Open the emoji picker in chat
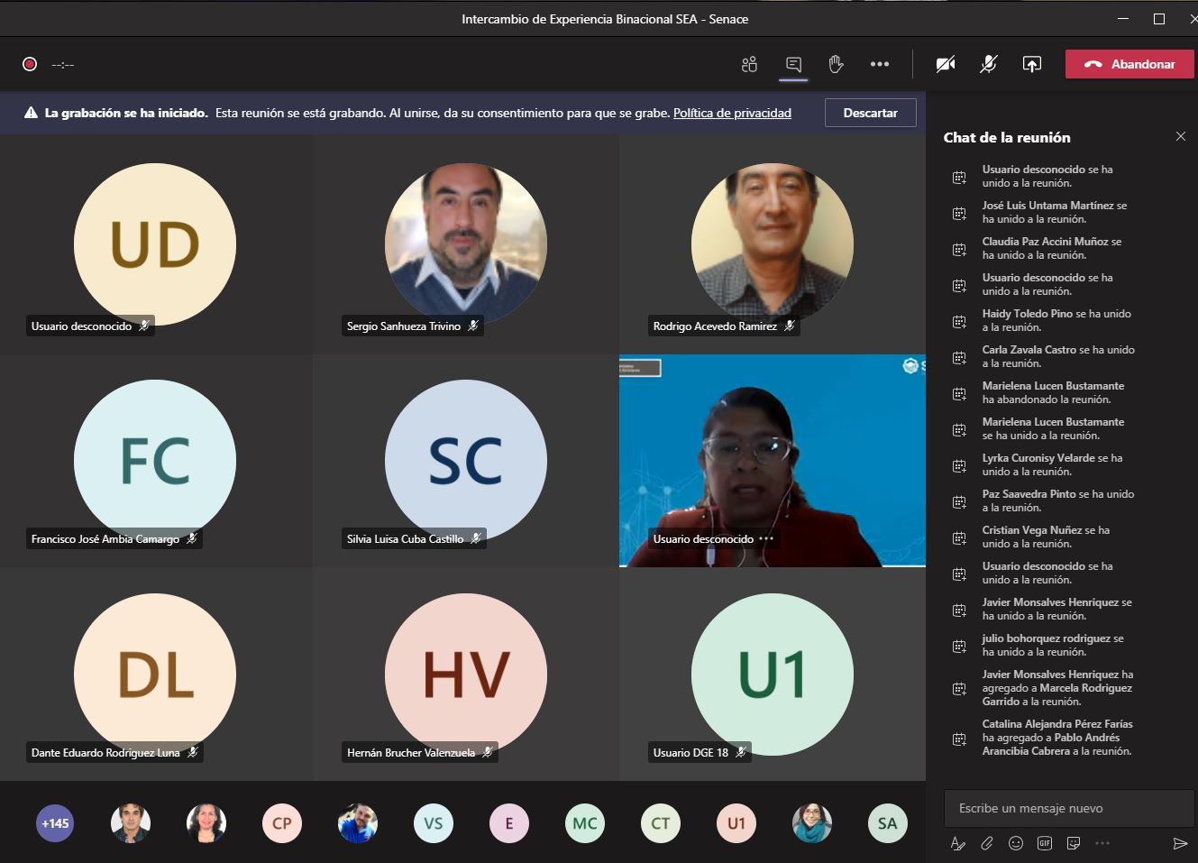This screenshot has height=863, width=1198. pos(1016,843)
